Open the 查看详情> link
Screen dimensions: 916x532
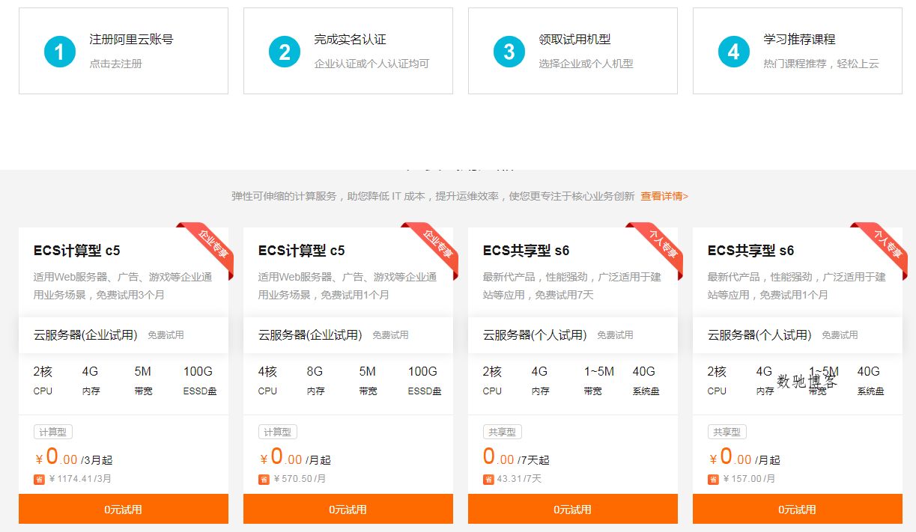coord(664,196)
